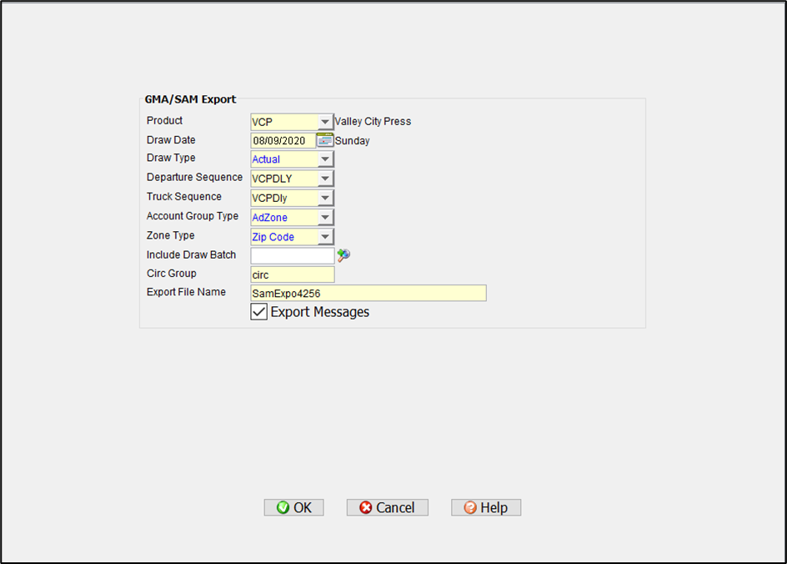Click the Export Messages label text

tap(319, 312)
